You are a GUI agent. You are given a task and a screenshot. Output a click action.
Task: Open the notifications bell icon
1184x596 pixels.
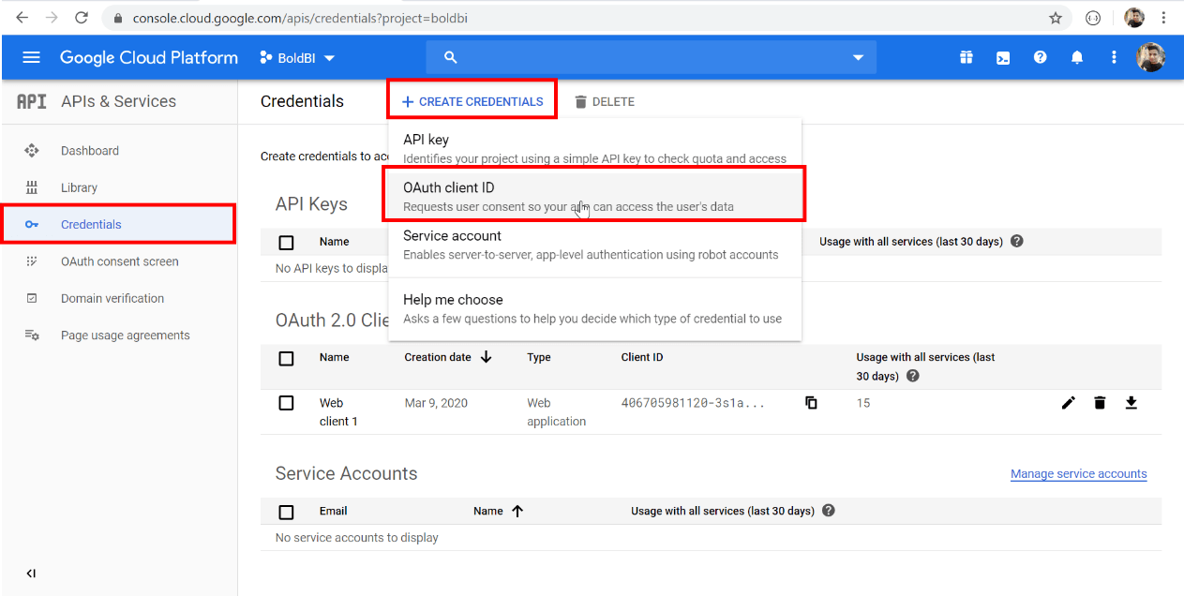coord(1076,57)
